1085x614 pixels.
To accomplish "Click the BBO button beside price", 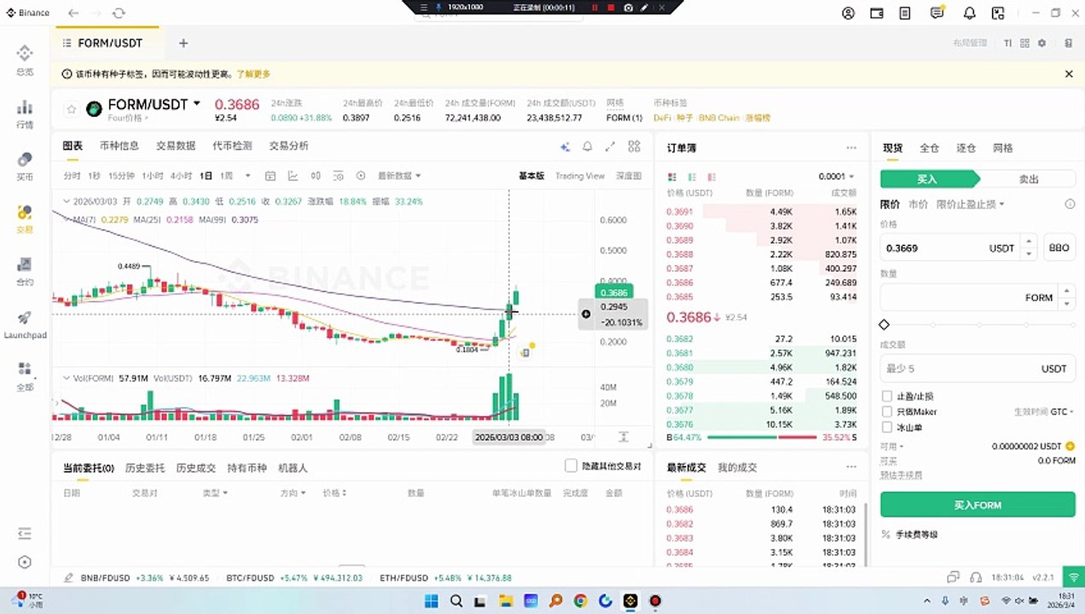I will tap(1059, 248).
